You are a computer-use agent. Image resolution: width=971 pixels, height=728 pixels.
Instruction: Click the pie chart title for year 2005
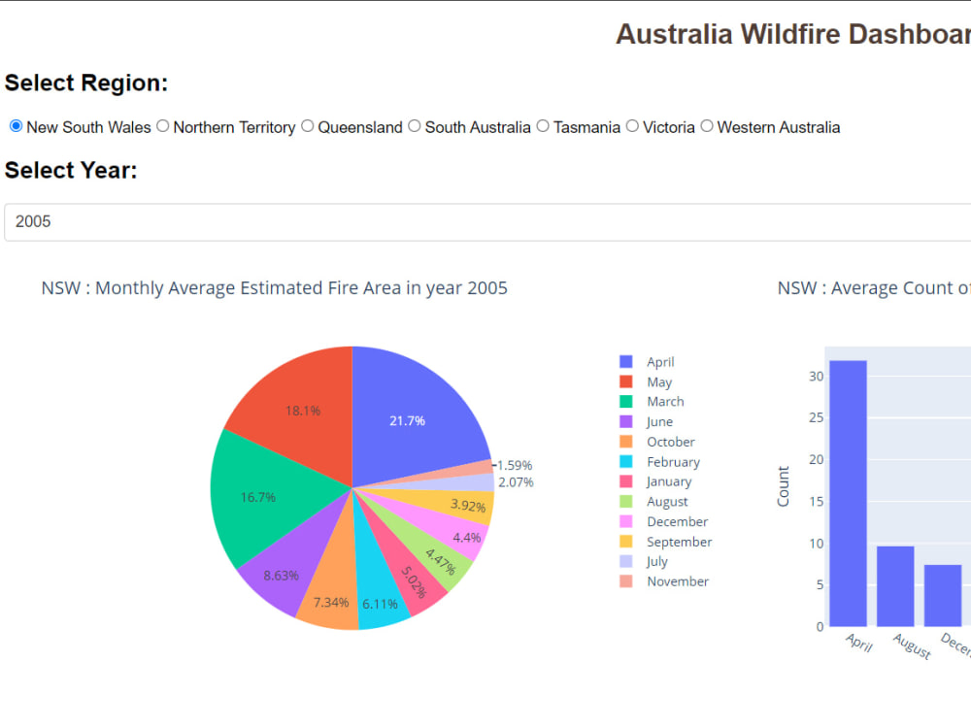(x=275, y=288)
